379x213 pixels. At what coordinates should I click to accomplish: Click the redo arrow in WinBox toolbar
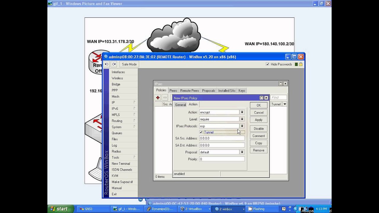tap(114, 64)
